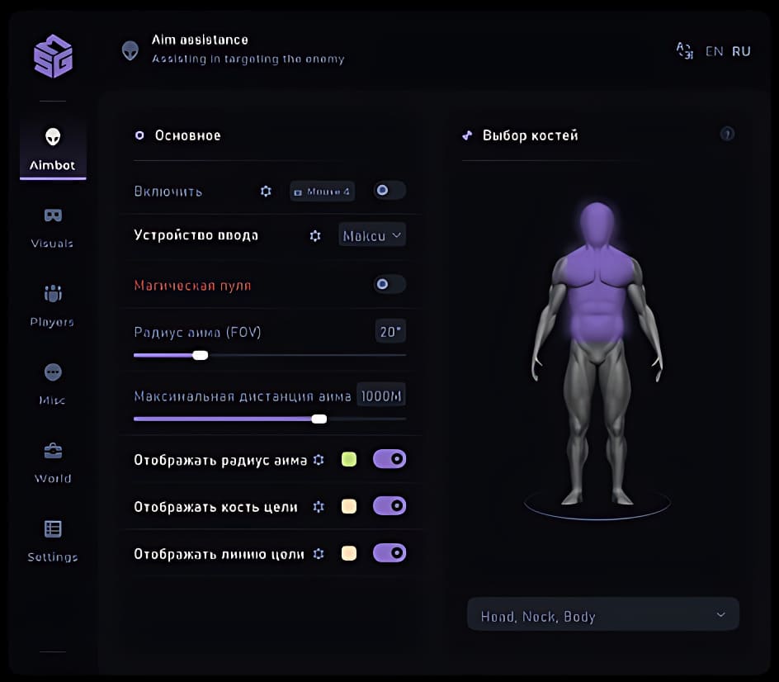Screen dimensions: 779x682
Task: Turn off Отображать линию цели switch
Action: [389, 553]
